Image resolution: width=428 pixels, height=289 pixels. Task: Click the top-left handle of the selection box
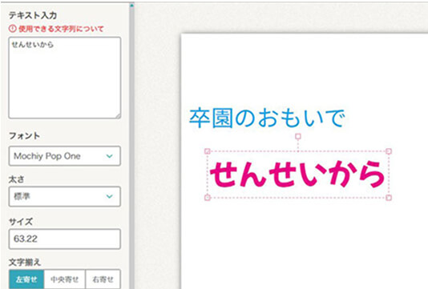[x=208, y=151]
